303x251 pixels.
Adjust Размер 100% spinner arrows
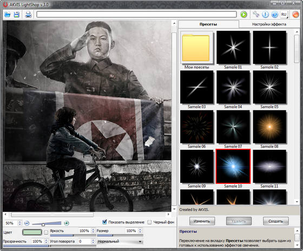point(140,230)
